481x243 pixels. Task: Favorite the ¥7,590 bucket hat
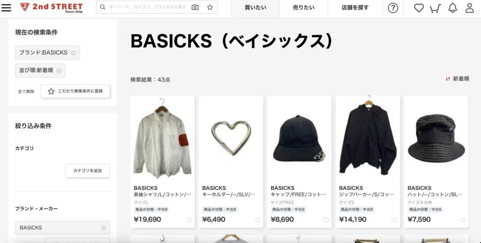pyautogui.click(x=463, y=219)
